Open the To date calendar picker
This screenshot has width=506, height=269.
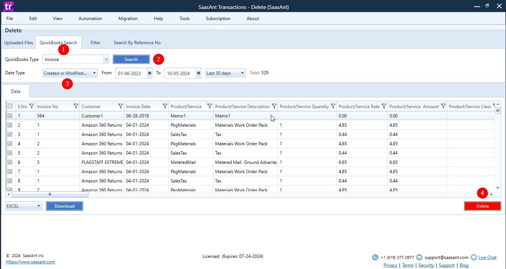point(199,73)
